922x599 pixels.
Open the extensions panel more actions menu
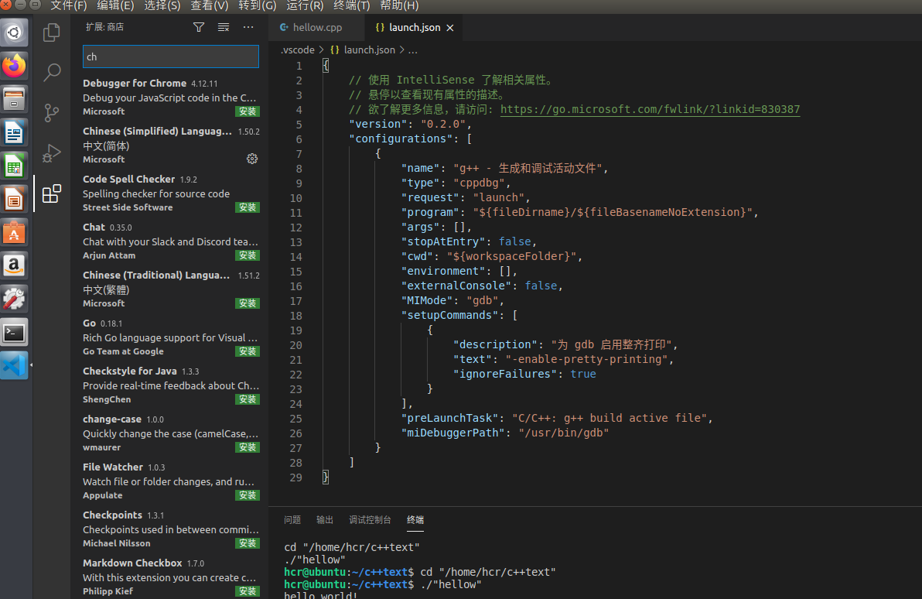point(248,27)
